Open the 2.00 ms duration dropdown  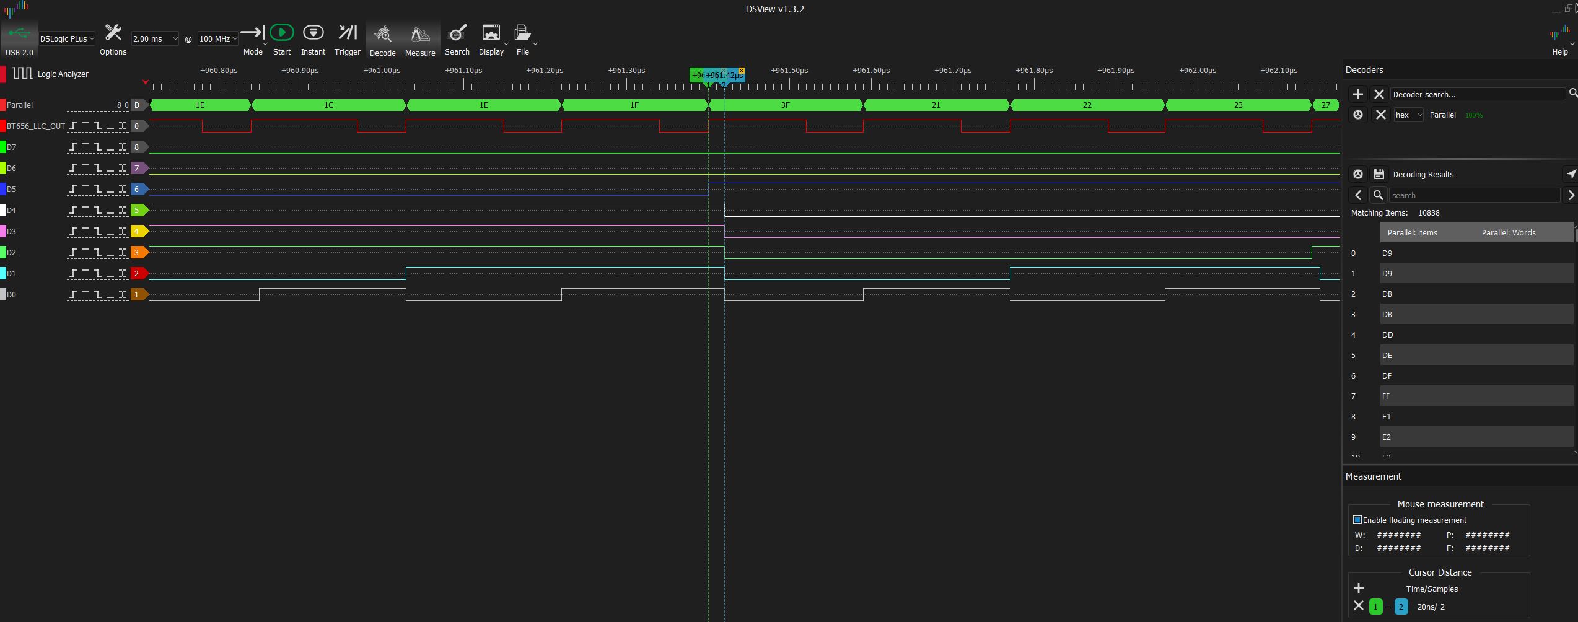coord(155,38)
